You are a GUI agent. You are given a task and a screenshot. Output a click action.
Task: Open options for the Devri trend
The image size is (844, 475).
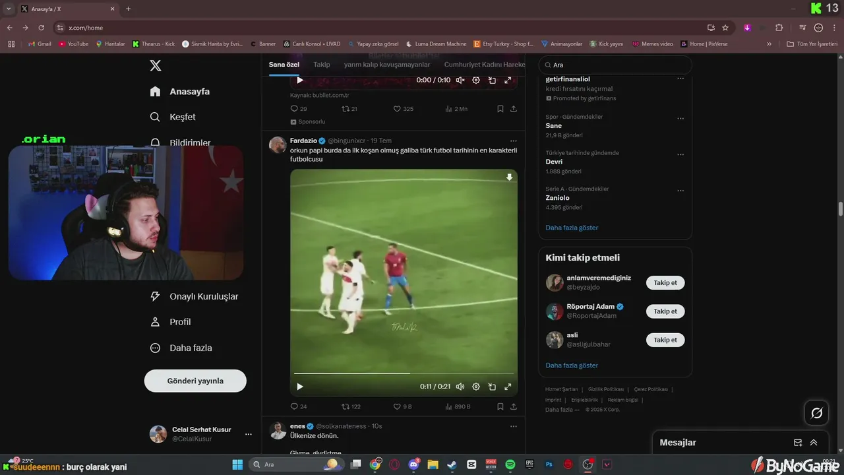[680, 155]
